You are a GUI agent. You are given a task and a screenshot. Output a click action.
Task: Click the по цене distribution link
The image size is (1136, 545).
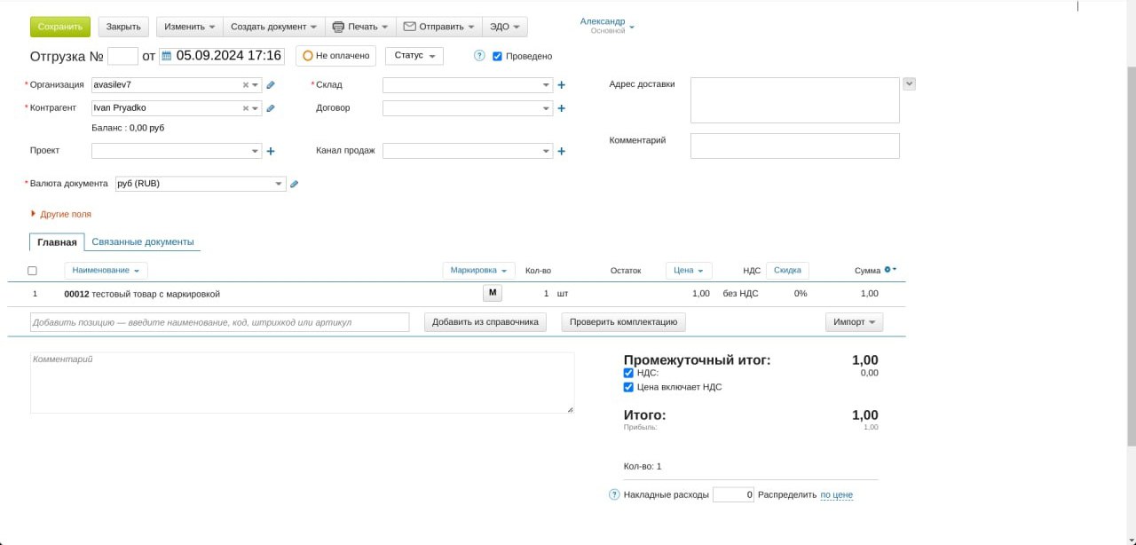836,494
